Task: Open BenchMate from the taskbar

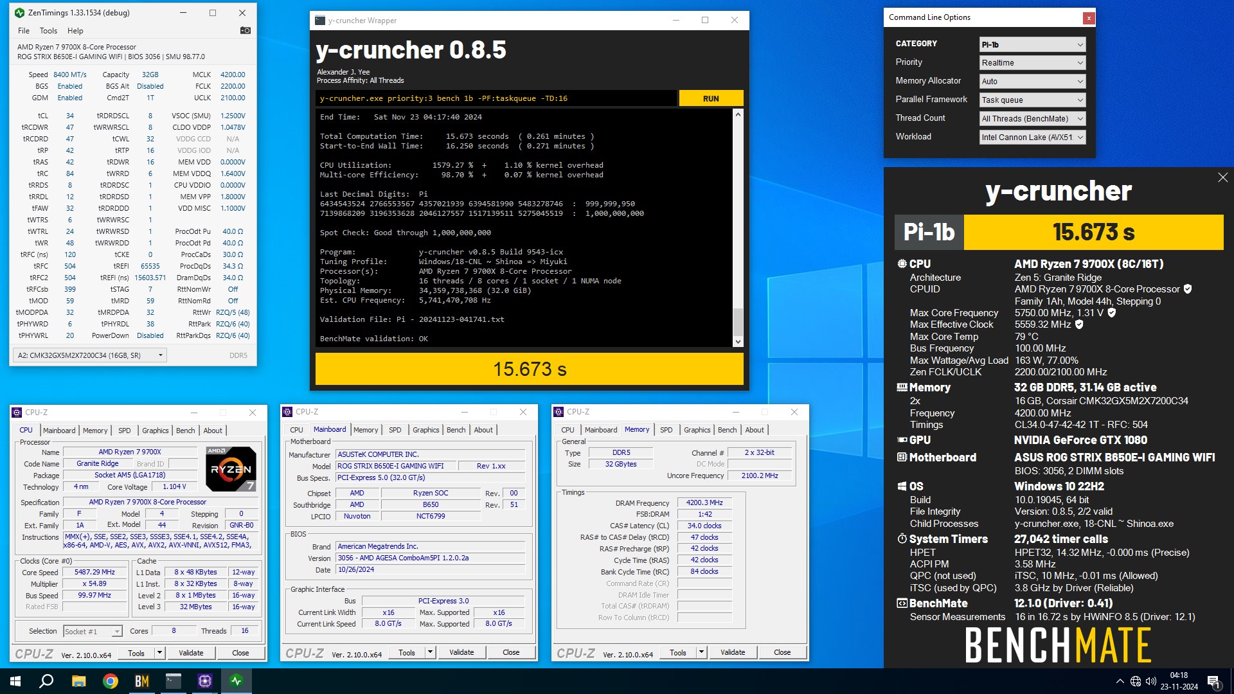Action: coord(141,681)
